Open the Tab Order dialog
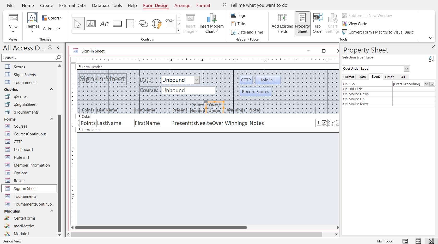 coord(318,24)
